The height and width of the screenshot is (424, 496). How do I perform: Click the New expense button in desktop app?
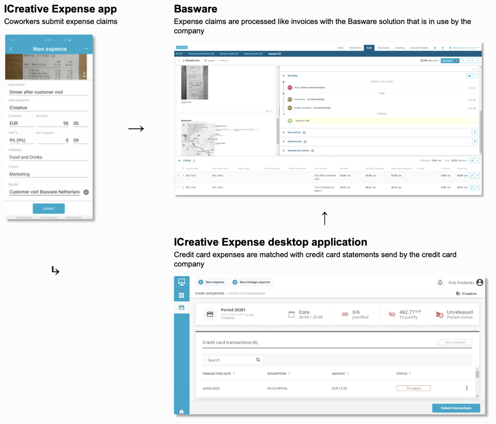pos(211,282)
